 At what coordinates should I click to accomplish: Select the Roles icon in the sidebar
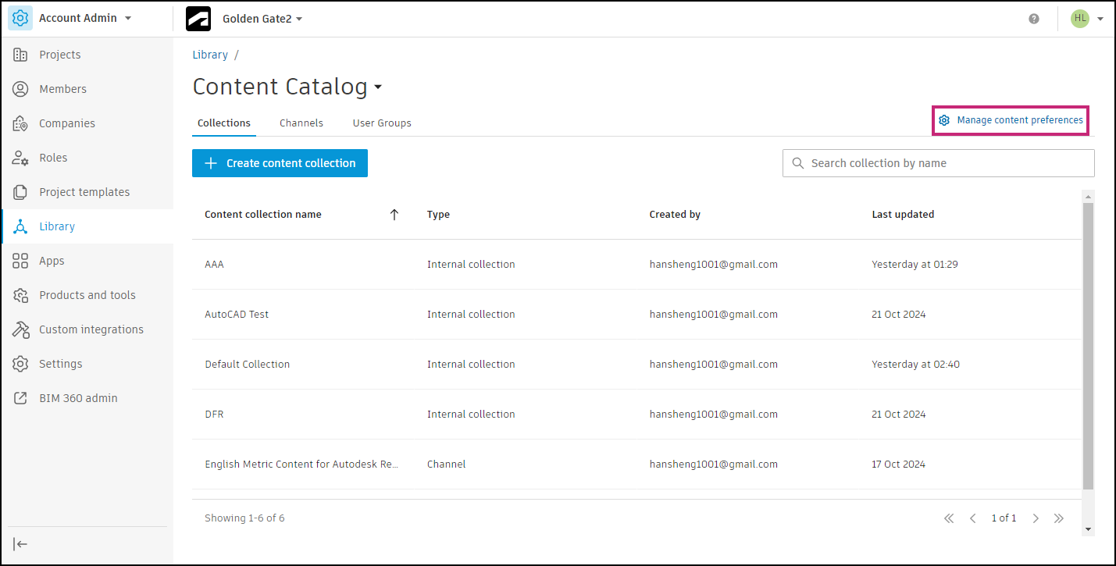tap(20, 158)
